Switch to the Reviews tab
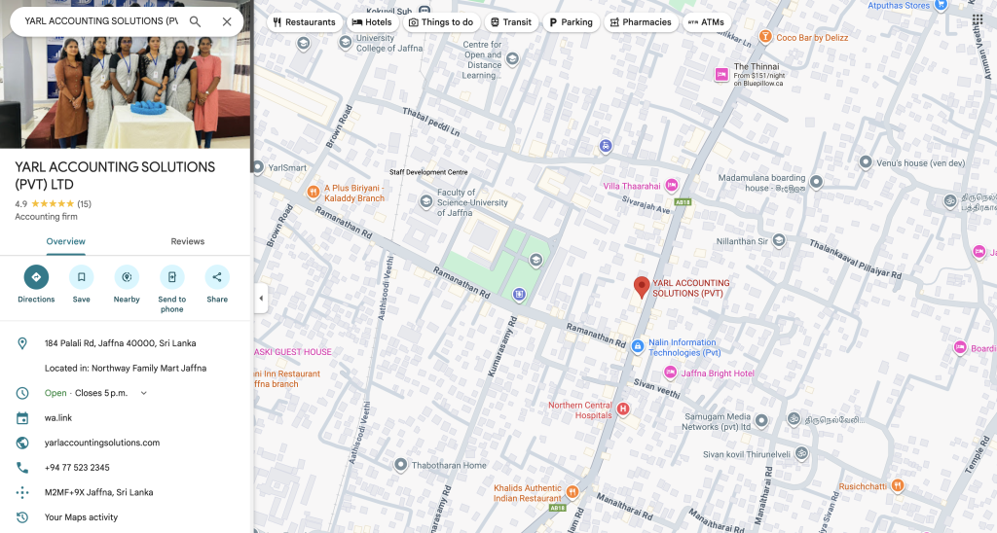The height and width of the screenshot is (533, 997). (x=188, y=241)
